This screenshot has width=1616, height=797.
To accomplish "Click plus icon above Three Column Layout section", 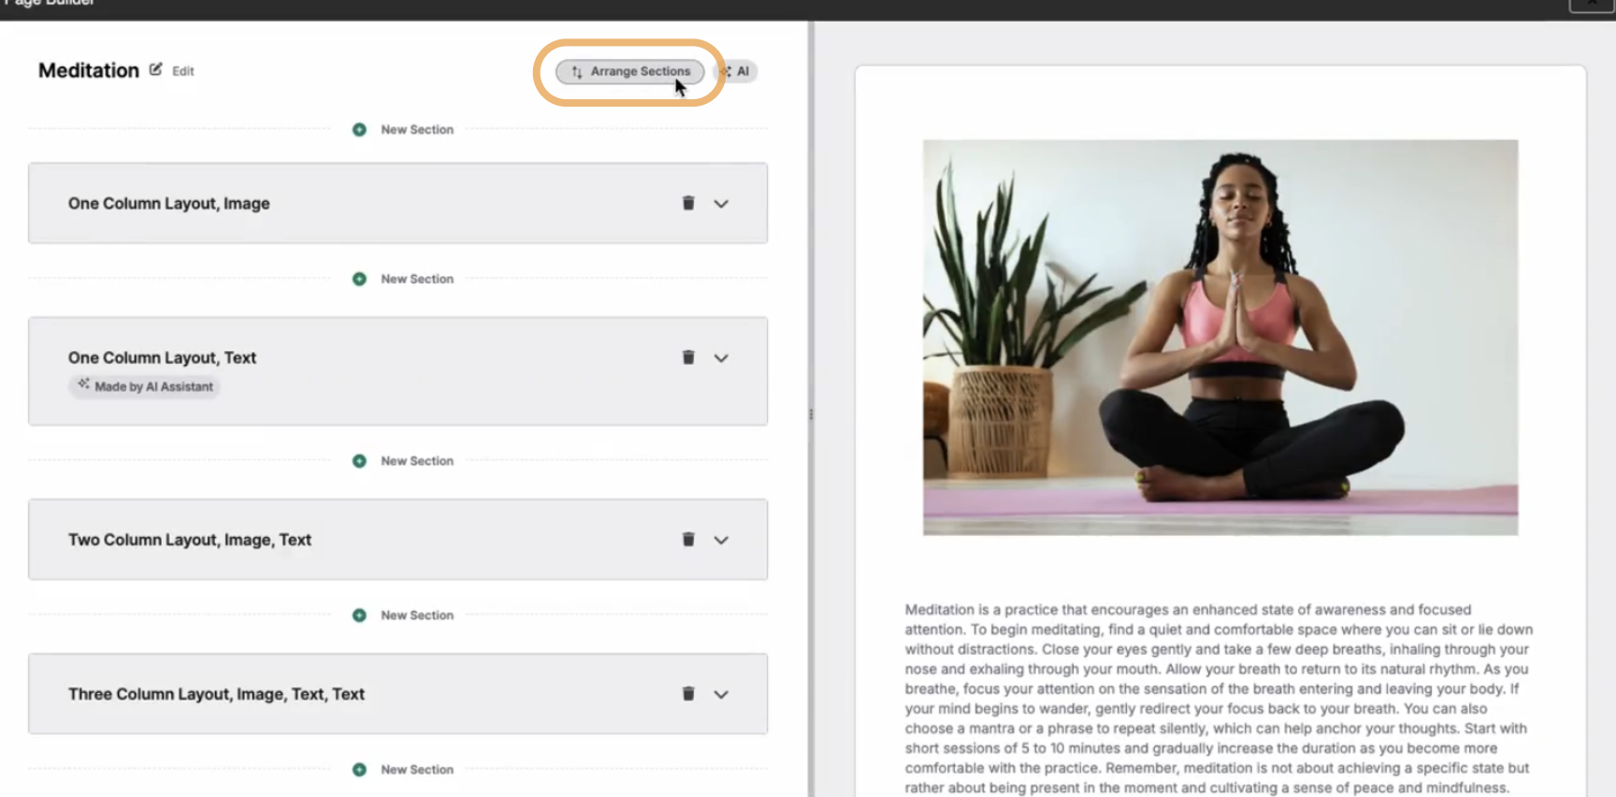I will coord(359,615).
